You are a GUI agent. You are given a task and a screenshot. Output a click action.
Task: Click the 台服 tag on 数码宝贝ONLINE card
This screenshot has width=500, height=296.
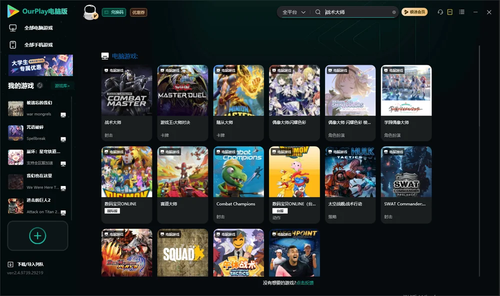click(280, 211)
